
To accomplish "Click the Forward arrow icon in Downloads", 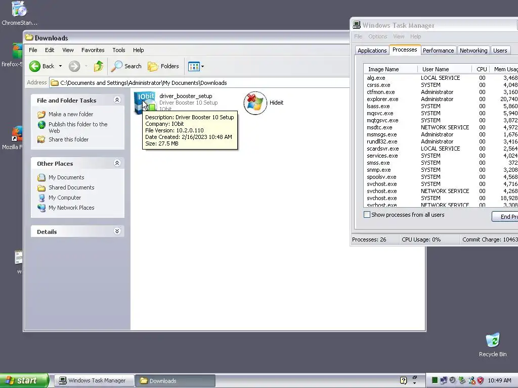I will click(74, 66).
